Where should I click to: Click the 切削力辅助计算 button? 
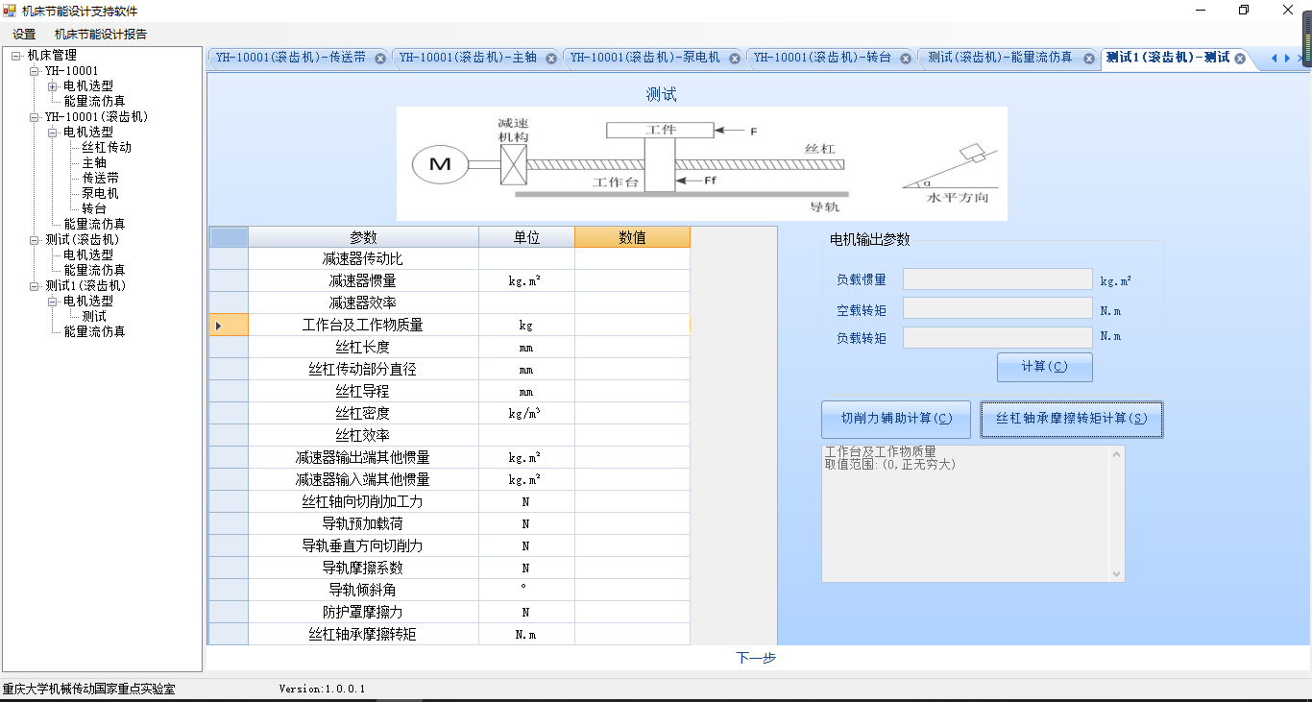pos(895,419)
